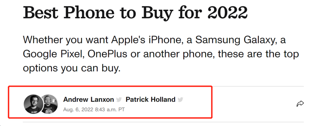Click "top" at the end of the subtitle's second line
This screenshot has height=126, width=330.
290,54
